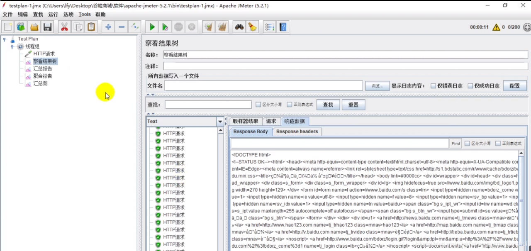The height and width of the screenshot is (251, 531).
Task: Focus the 注释 comment field
Action: point(346,66)
